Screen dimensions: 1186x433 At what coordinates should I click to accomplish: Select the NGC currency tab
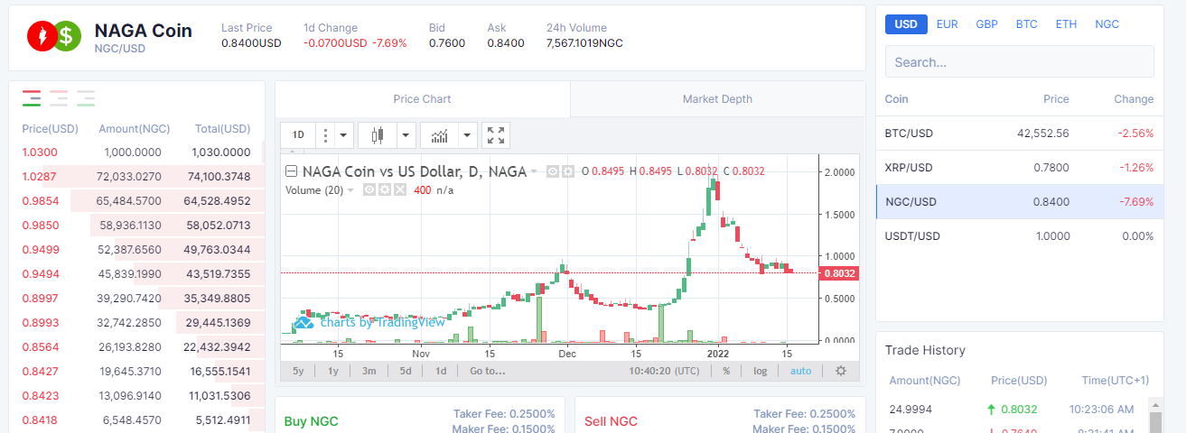click(x=1107, y=24)
